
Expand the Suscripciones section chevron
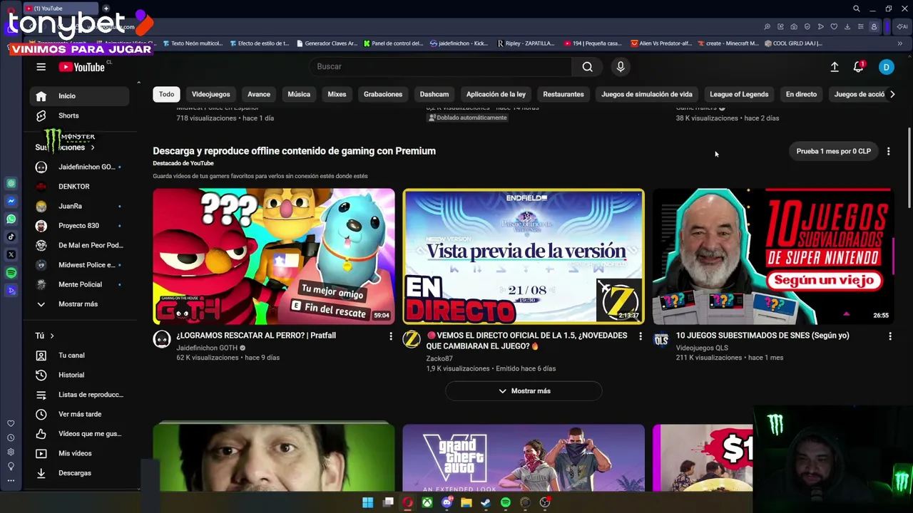tap(92, 147)
